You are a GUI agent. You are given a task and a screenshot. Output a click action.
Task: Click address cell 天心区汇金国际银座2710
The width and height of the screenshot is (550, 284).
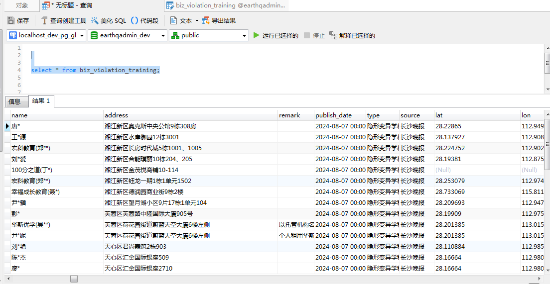pos(191,269)
